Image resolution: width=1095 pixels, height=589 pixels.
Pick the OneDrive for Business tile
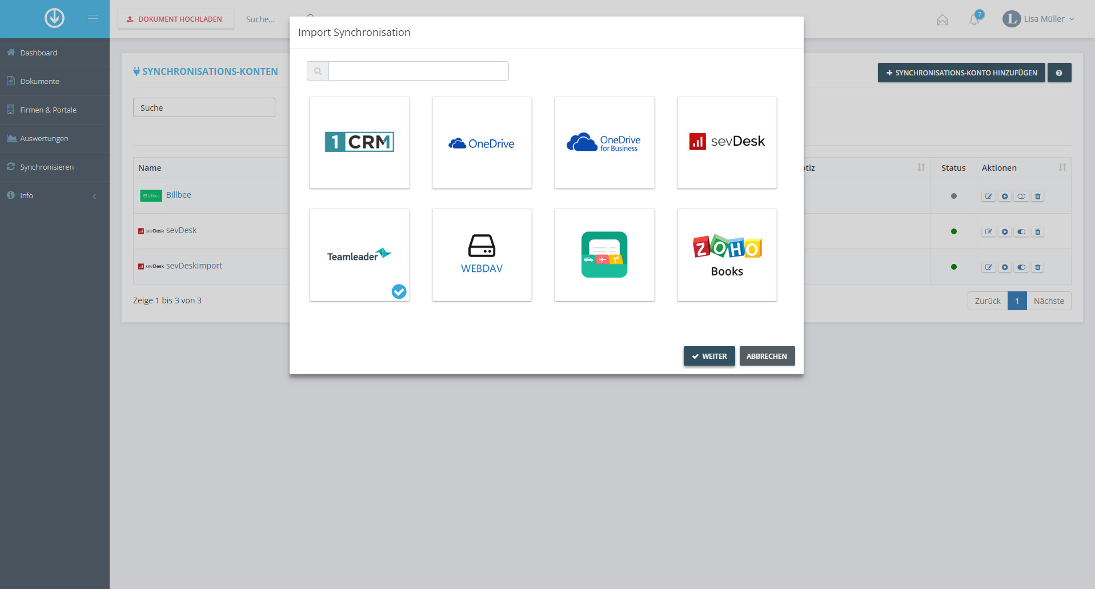pyautogui.click(x=604, y=142)
